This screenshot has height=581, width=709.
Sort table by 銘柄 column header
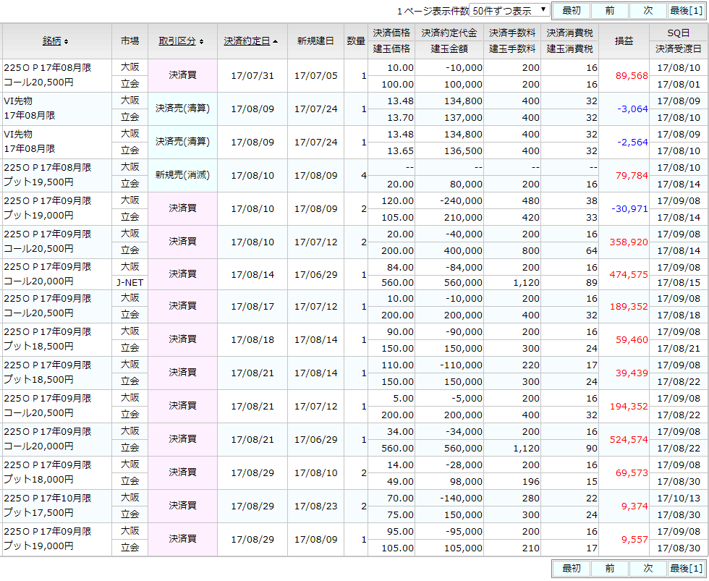point(53,41)
